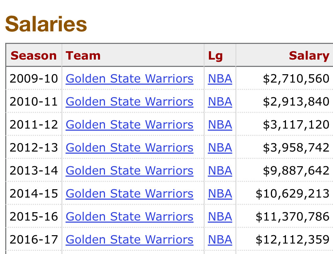The width and height of the screenshot is (333, 254).
Task: Open the NBA link in 2009-10 row
Action: [x=220, y=79]
